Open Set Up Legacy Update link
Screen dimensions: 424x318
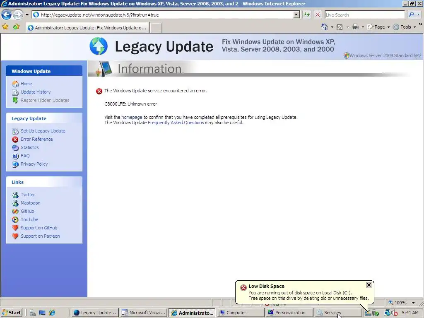43,131
